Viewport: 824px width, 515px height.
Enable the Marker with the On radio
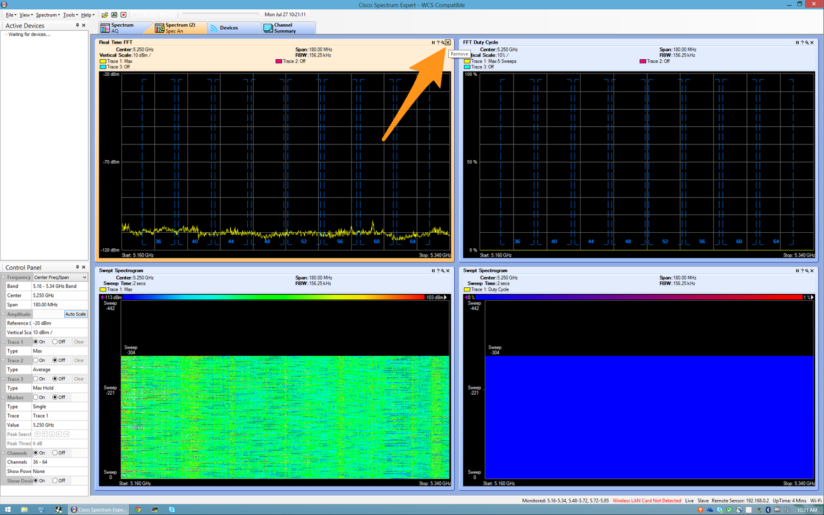click(x=36, y=397)
